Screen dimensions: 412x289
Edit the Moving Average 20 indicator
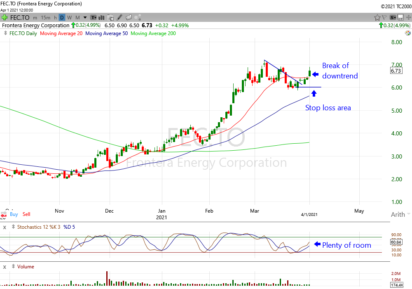click(61, 33)
